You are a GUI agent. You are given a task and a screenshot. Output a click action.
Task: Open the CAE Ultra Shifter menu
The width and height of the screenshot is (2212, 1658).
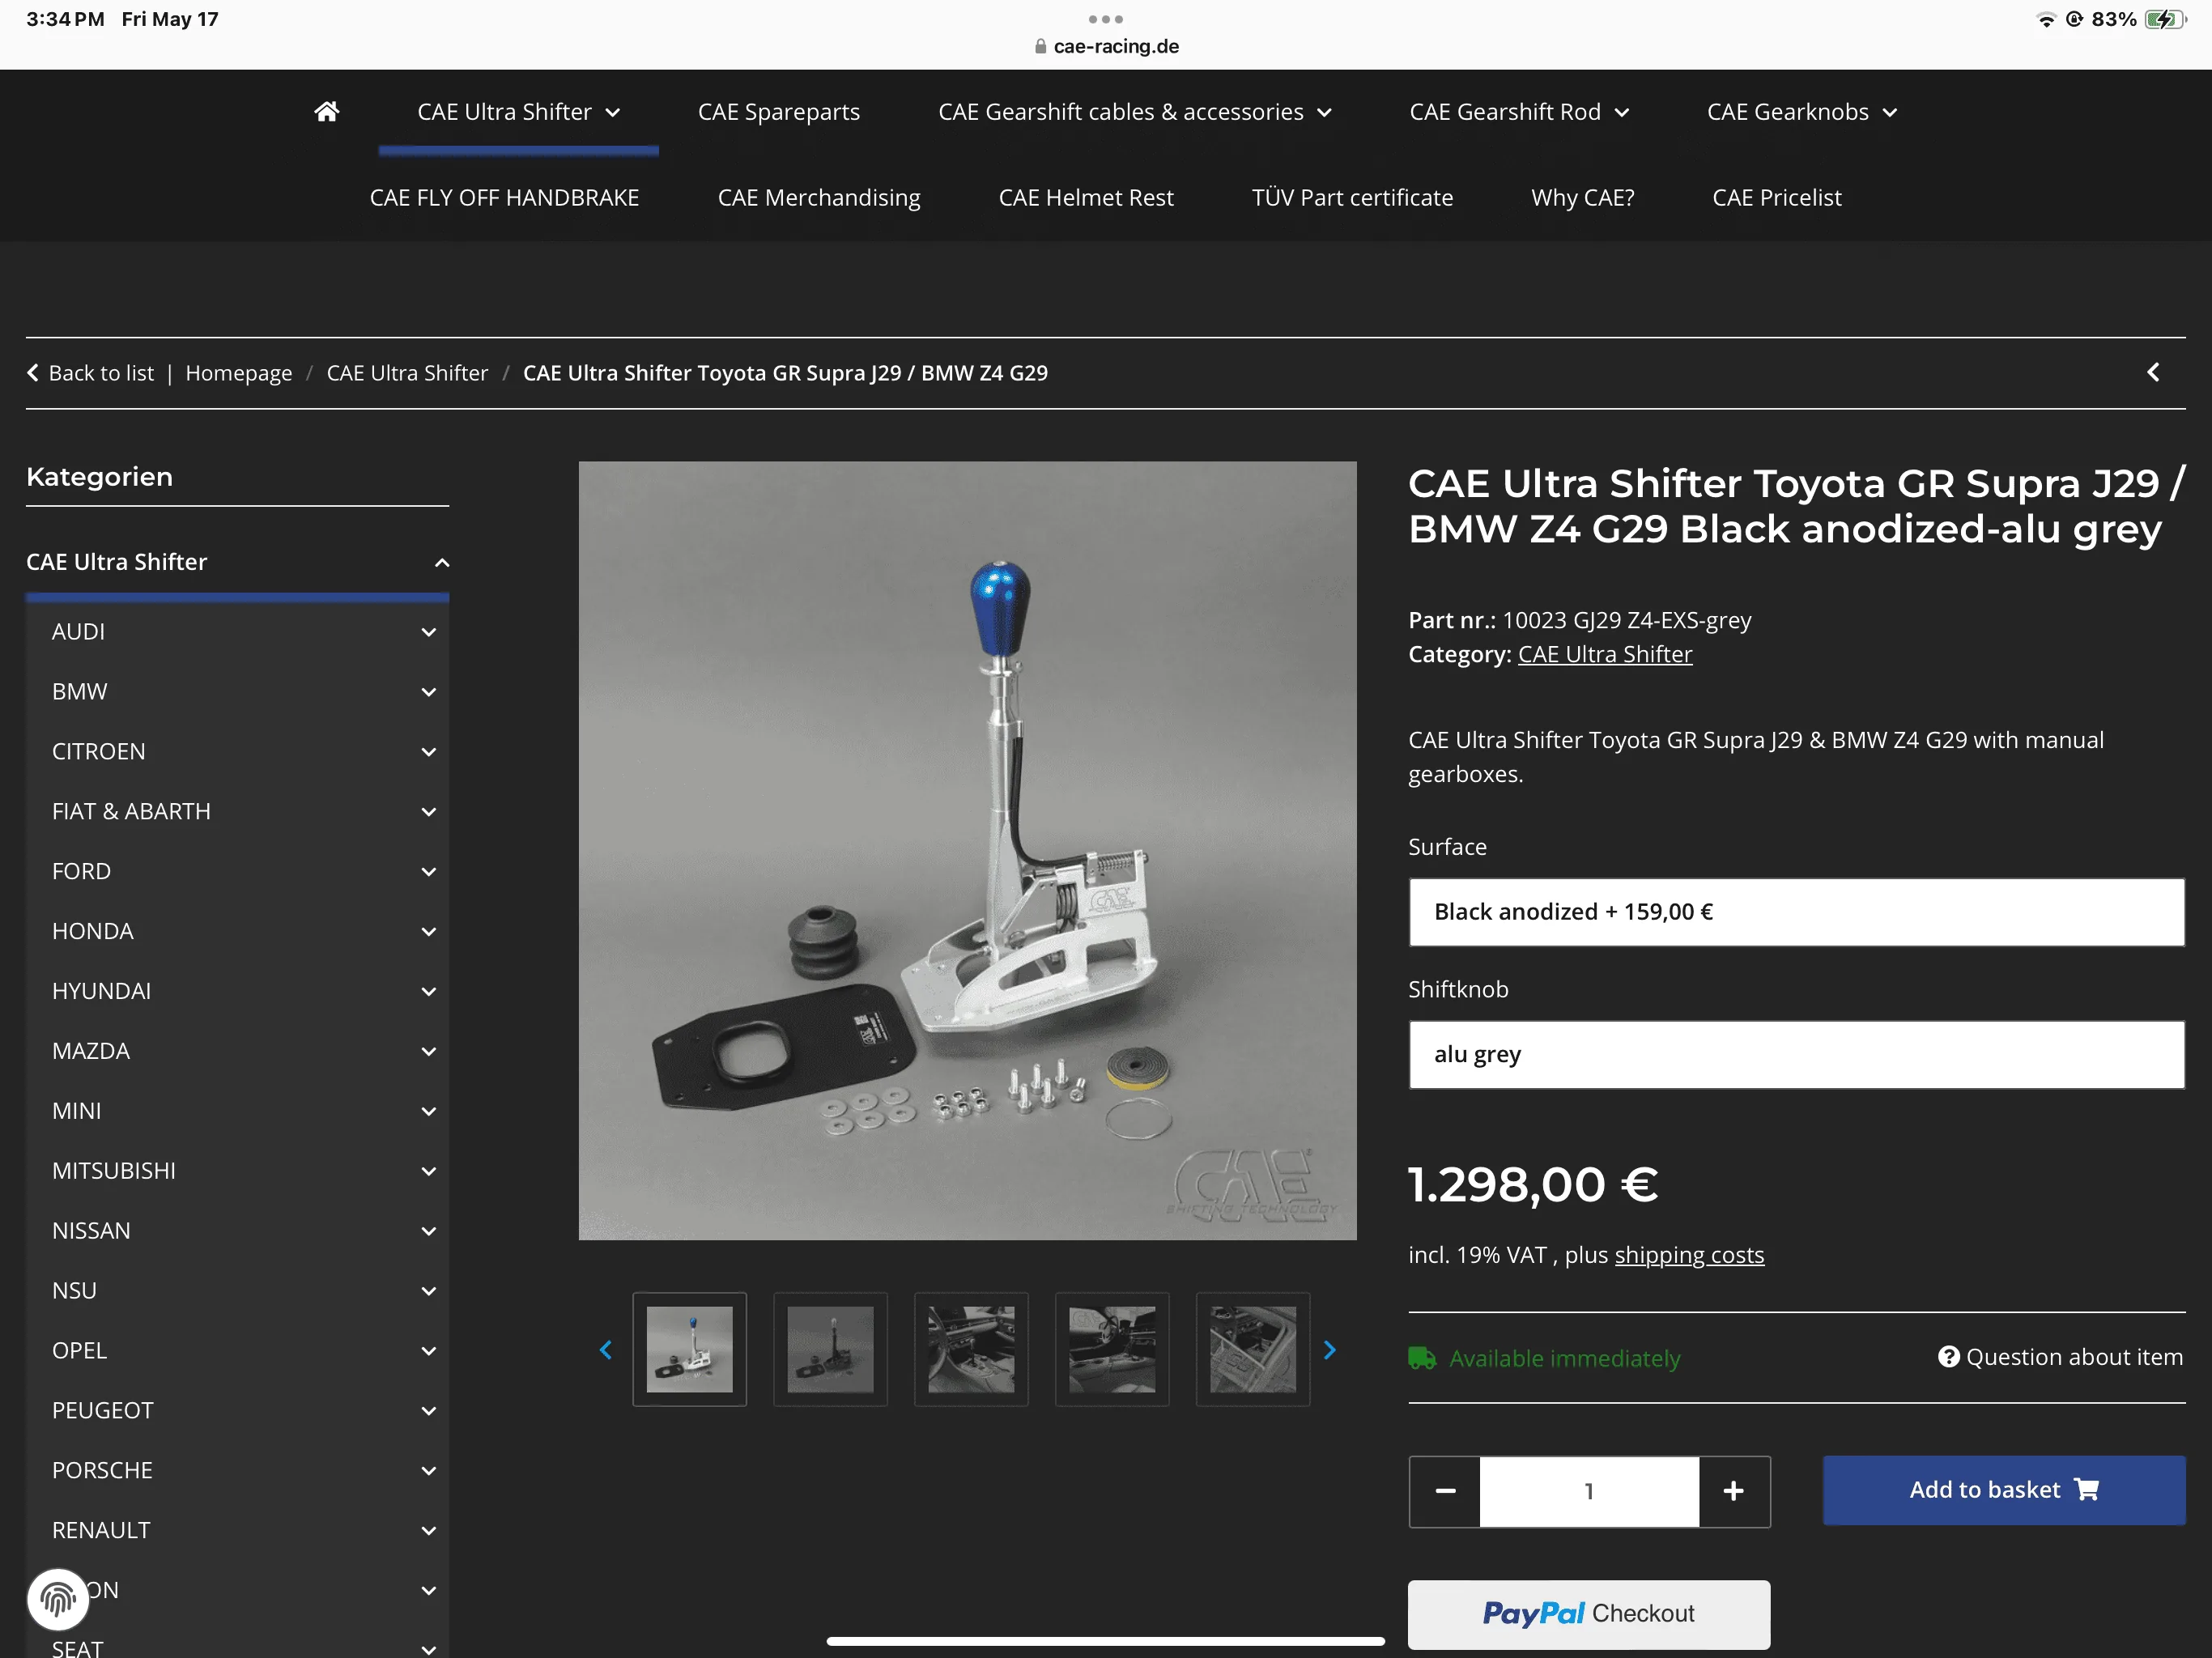518,112
